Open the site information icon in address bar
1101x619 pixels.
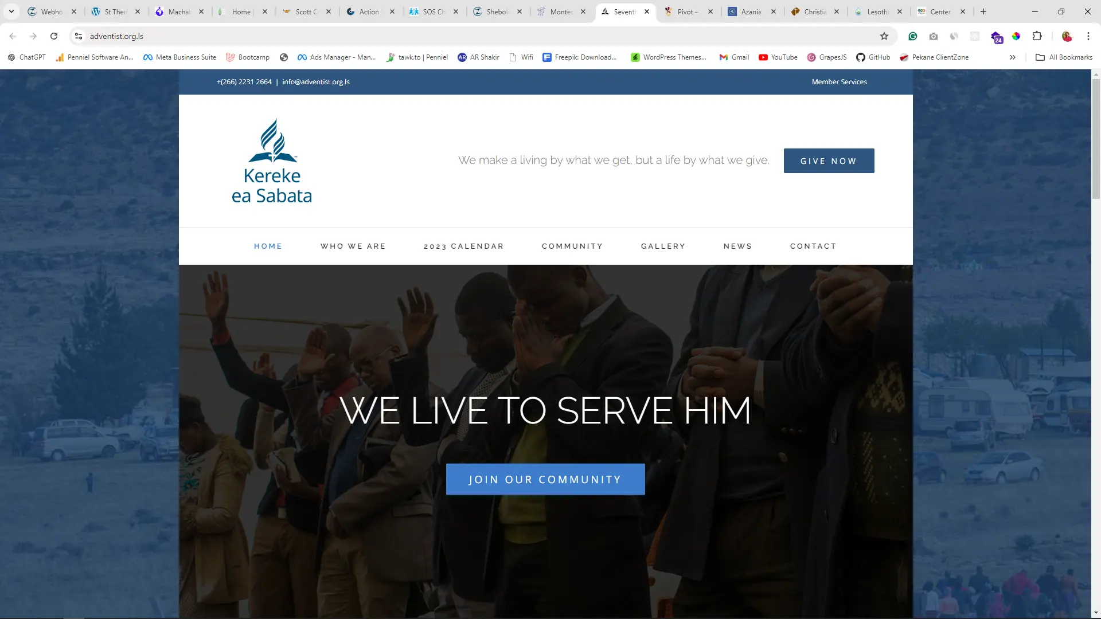tap(79, 36)
